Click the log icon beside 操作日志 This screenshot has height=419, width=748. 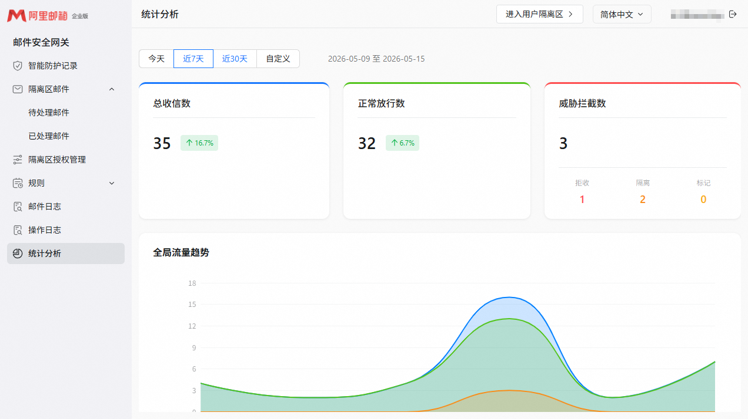[x=18, y=230]
